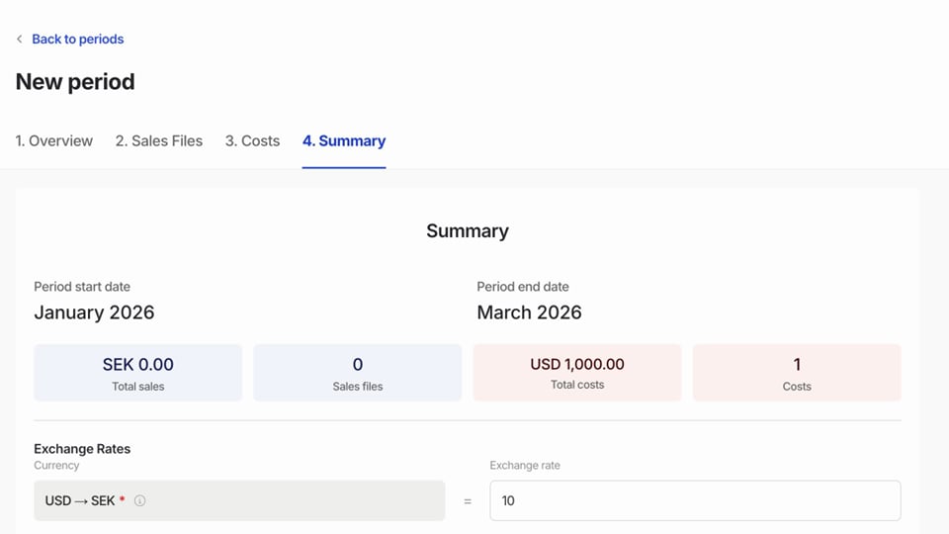Open the Back to periods link
This screenshot has width=949, height=534.
click(x=77, y=40)
